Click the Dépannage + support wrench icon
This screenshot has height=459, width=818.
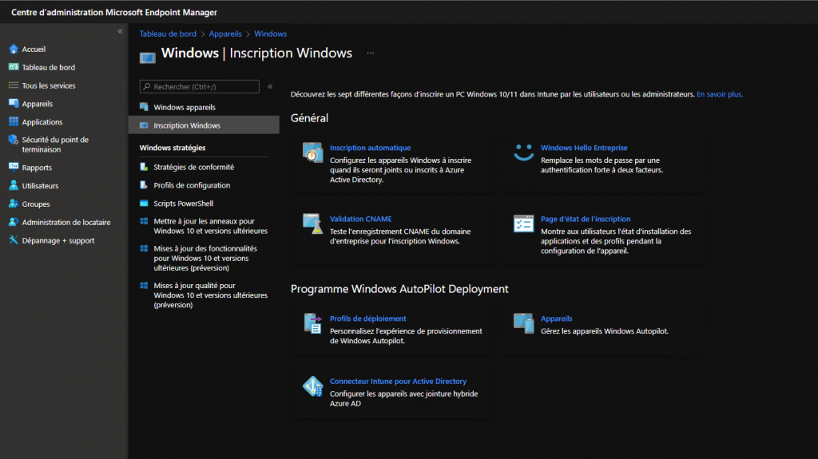tap(14, 240)
